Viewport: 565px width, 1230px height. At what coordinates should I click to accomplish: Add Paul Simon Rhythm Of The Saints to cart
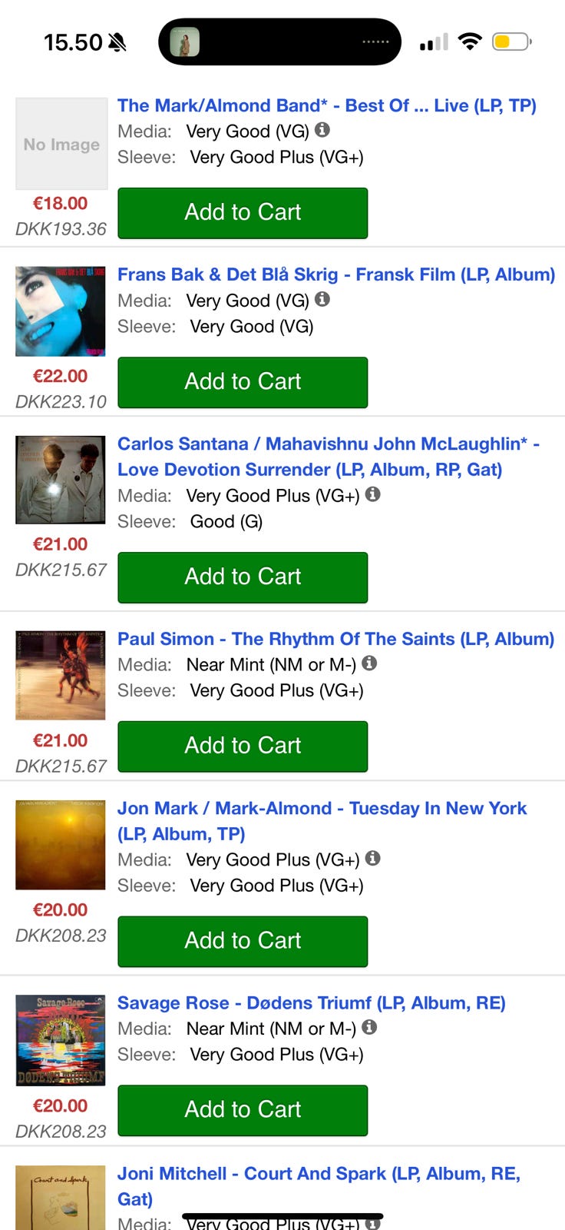coord(243,746)
